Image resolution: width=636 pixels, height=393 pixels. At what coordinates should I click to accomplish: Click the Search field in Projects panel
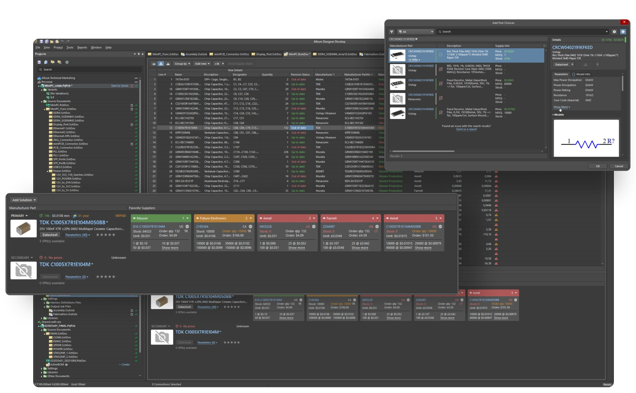pyautogui.click(x=88, y=70)
